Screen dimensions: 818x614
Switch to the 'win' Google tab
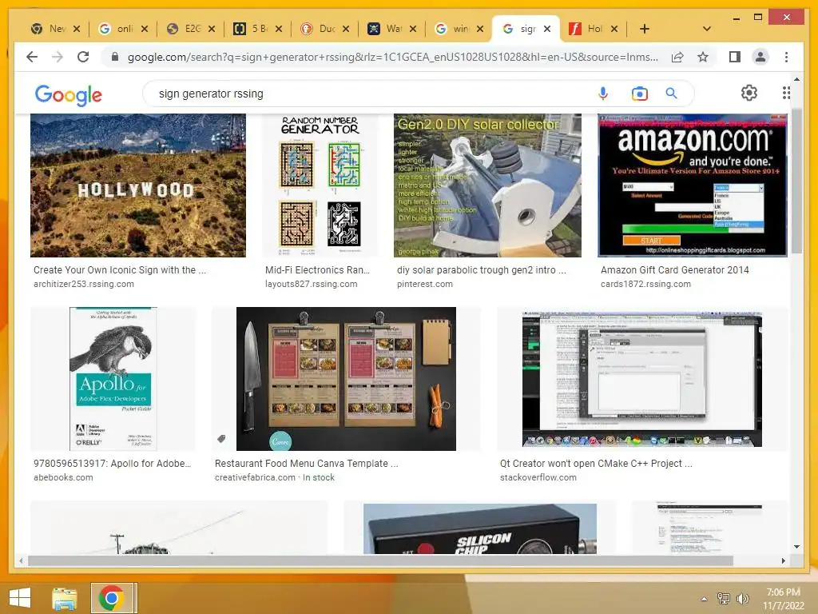tap(454, 29)
